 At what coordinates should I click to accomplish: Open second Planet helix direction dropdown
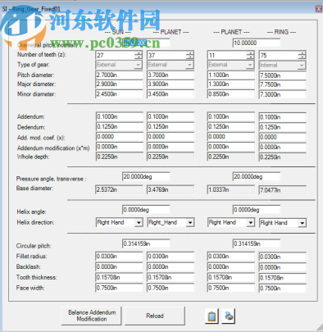pos(251,222)
